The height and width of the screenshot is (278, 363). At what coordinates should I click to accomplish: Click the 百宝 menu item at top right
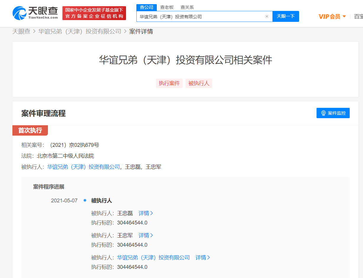click(x=359, y=17)
